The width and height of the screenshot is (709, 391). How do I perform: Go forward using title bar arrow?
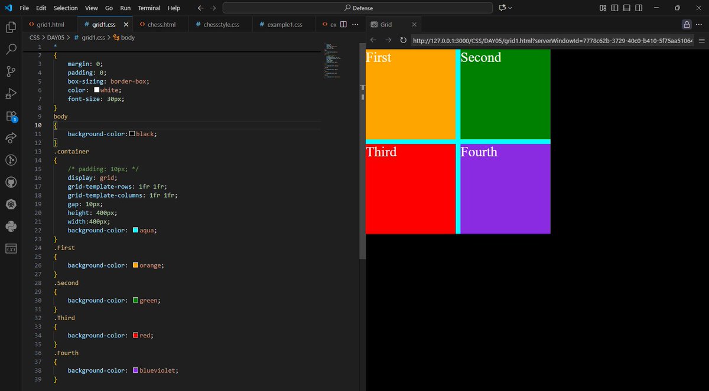click(x=213, y=8)
